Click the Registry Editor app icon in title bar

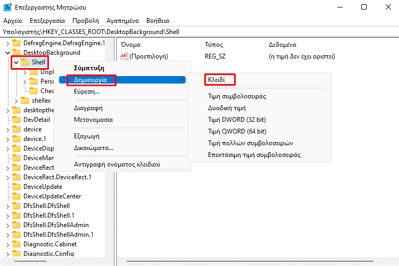pyautogui.click(x=7, y=7)
